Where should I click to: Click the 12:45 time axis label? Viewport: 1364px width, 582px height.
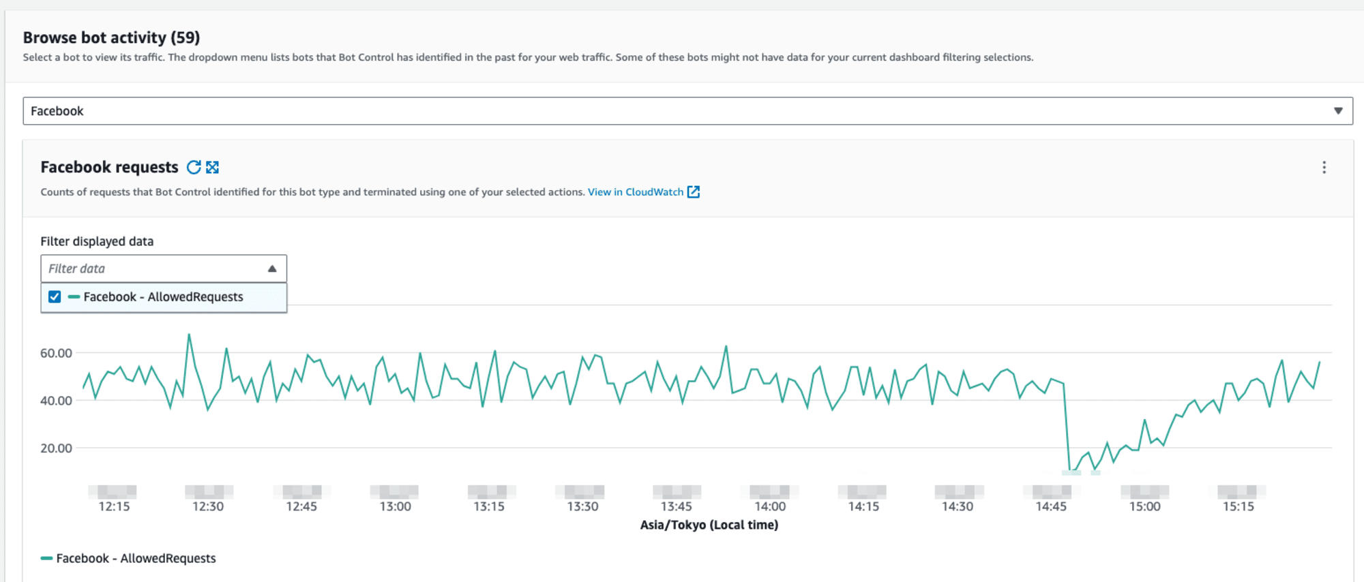coord(301,506)
